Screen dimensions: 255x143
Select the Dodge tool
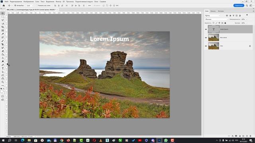(x=3, y=62)
